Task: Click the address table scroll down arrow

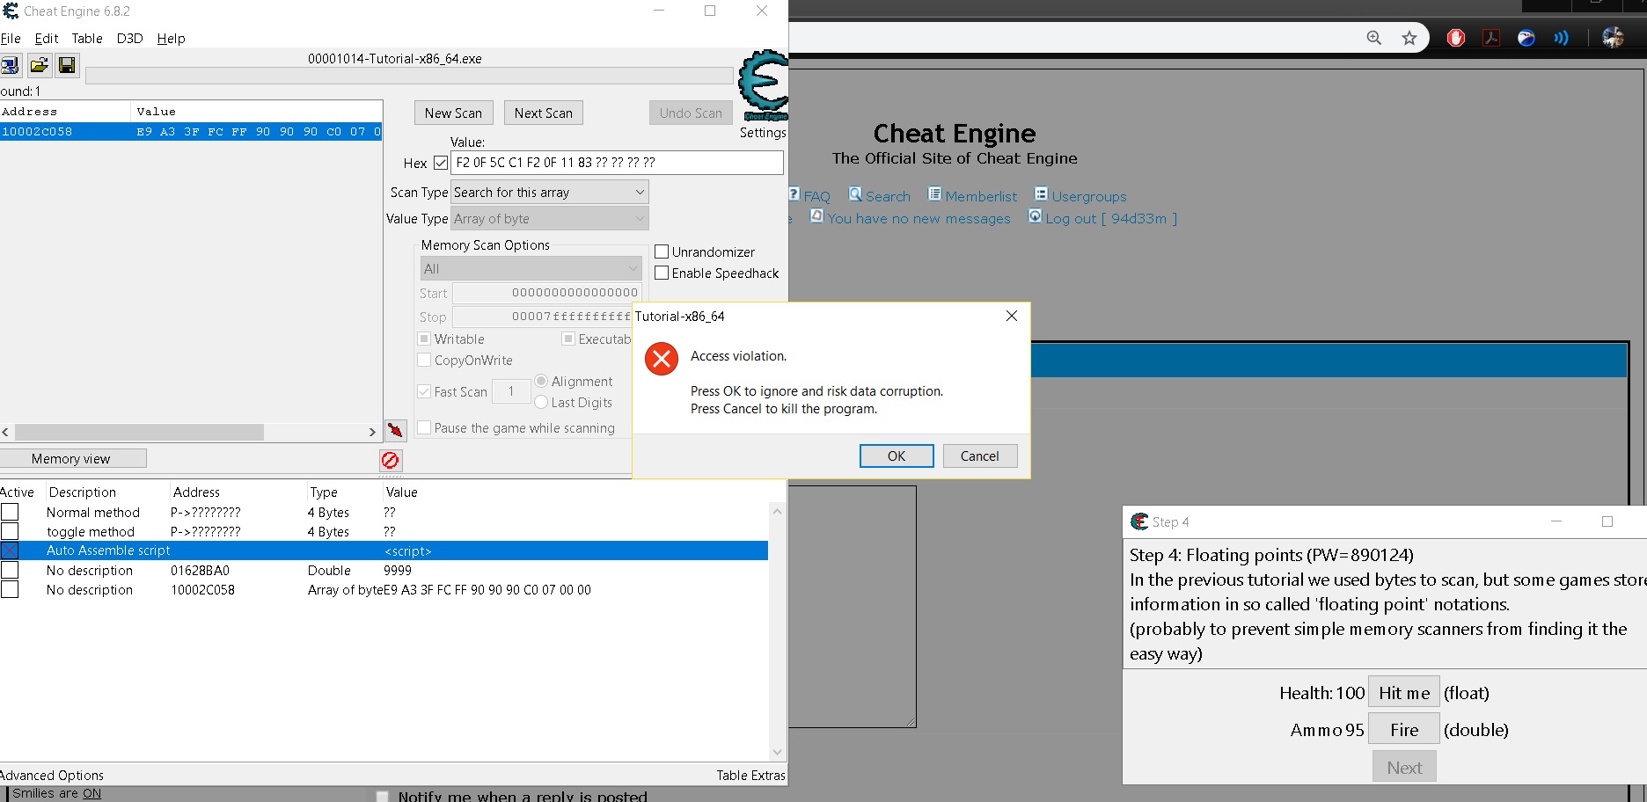Action: [x=777, y=752]
